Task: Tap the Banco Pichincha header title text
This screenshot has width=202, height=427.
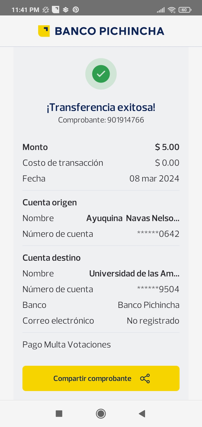Action: click(109, 31)
